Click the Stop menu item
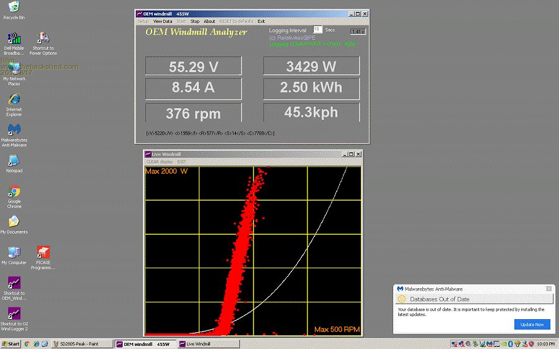 (194, 21)
